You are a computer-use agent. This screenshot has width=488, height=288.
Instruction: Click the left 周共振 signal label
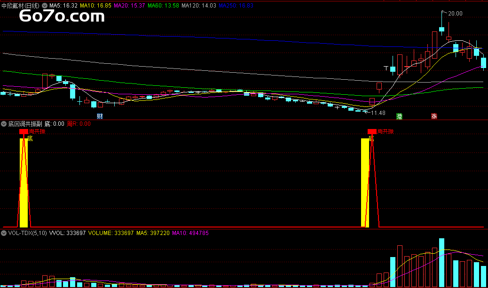tap(37, 132)
